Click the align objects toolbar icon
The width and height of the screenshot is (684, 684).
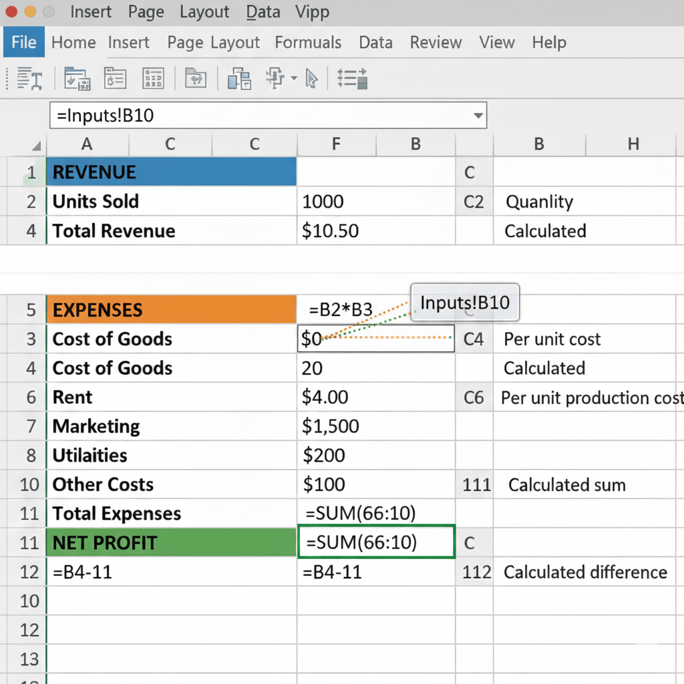pos(275,78)
